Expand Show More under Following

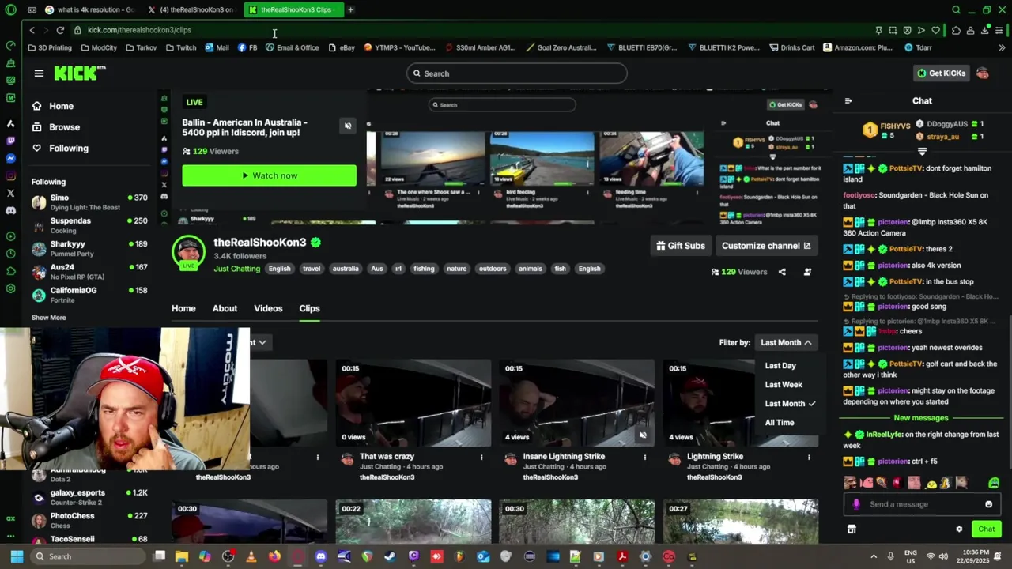[48, 318]
